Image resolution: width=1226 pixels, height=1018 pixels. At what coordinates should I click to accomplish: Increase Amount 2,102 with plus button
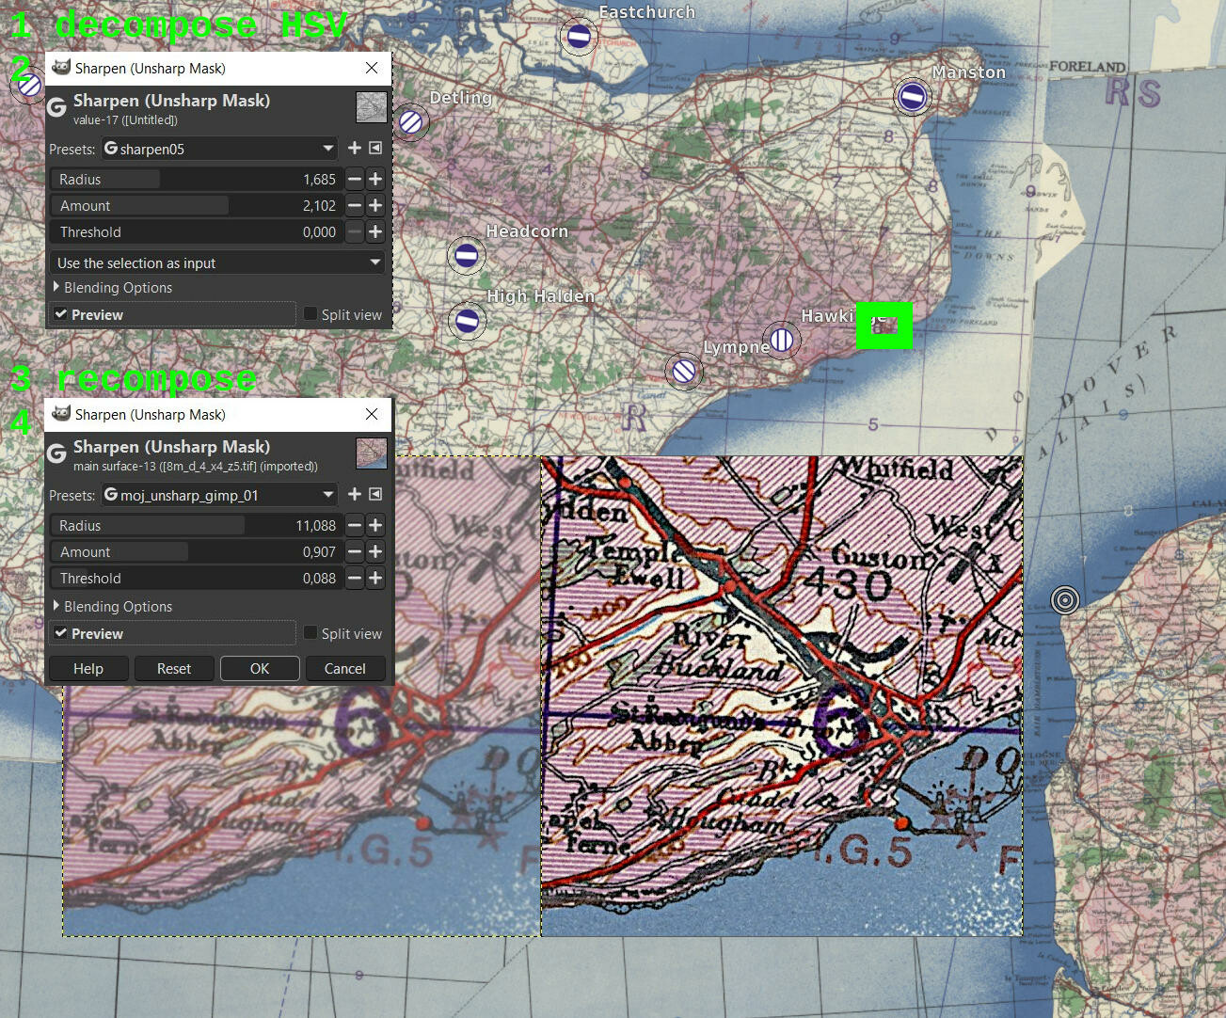(375, 205)
